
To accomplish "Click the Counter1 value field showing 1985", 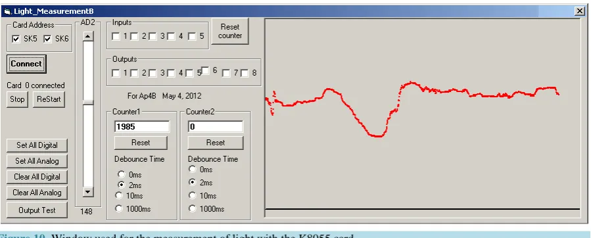I will 142,127.
